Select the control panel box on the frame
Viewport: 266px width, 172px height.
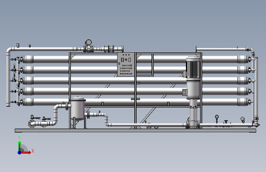point(126,64)
